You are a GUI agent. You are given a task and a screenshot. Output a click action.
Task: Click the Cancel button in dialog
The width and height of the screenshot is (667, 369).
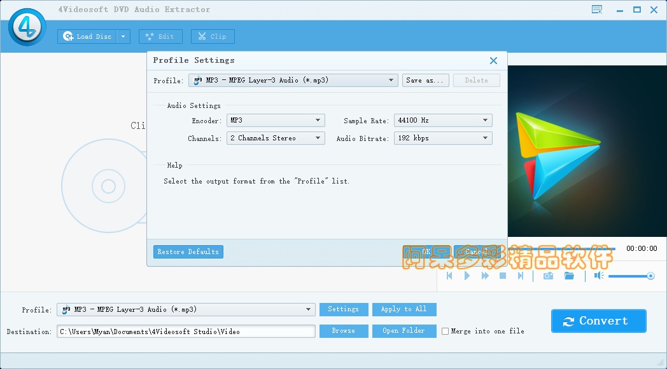pyautogui.click(x=477, y=252)
